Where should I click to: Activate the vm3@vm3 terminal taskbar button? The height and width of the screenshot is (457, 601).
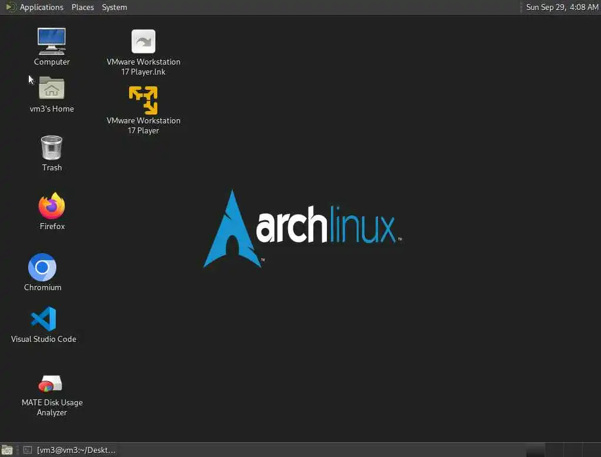point(69,450)
